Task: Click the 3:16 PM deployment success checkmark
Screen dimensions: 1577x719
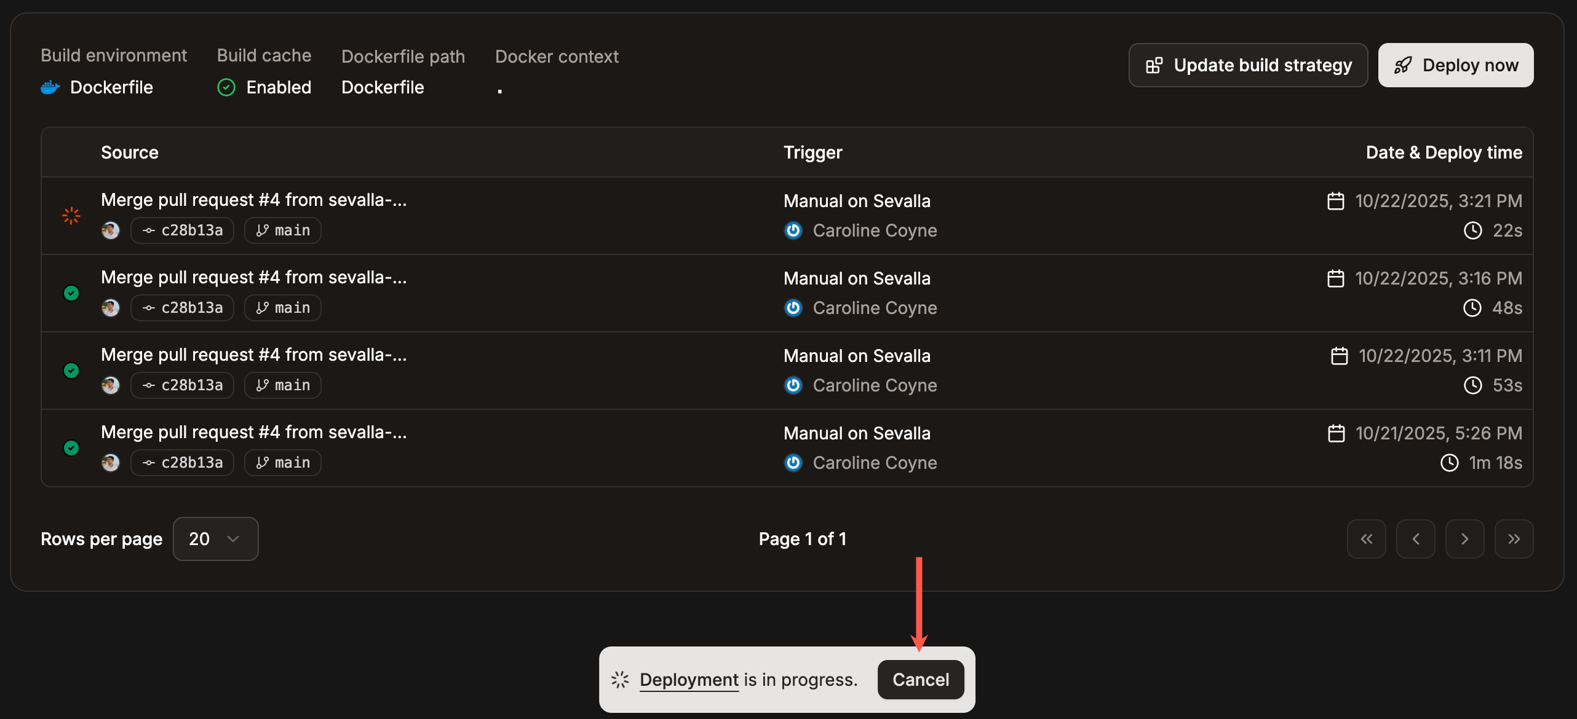Action: pyautogui.click(x=71, y=293)
